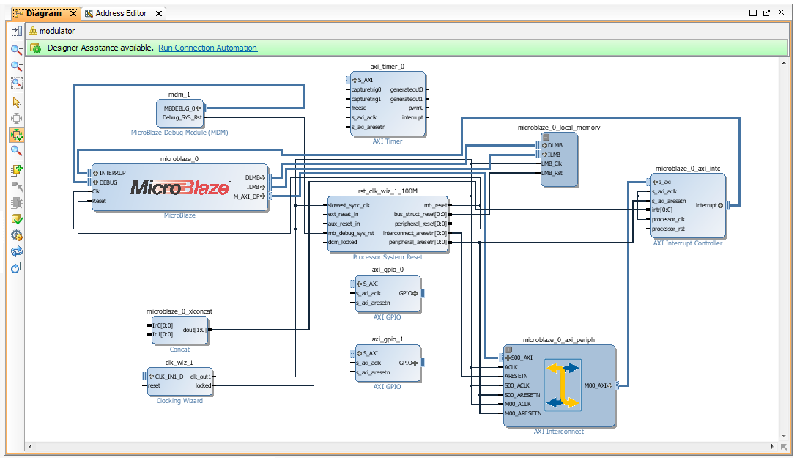This screenshot has width=797, height=458.
Task: Click the blue double-arrow refresh icon
Action: click(17, 251)
